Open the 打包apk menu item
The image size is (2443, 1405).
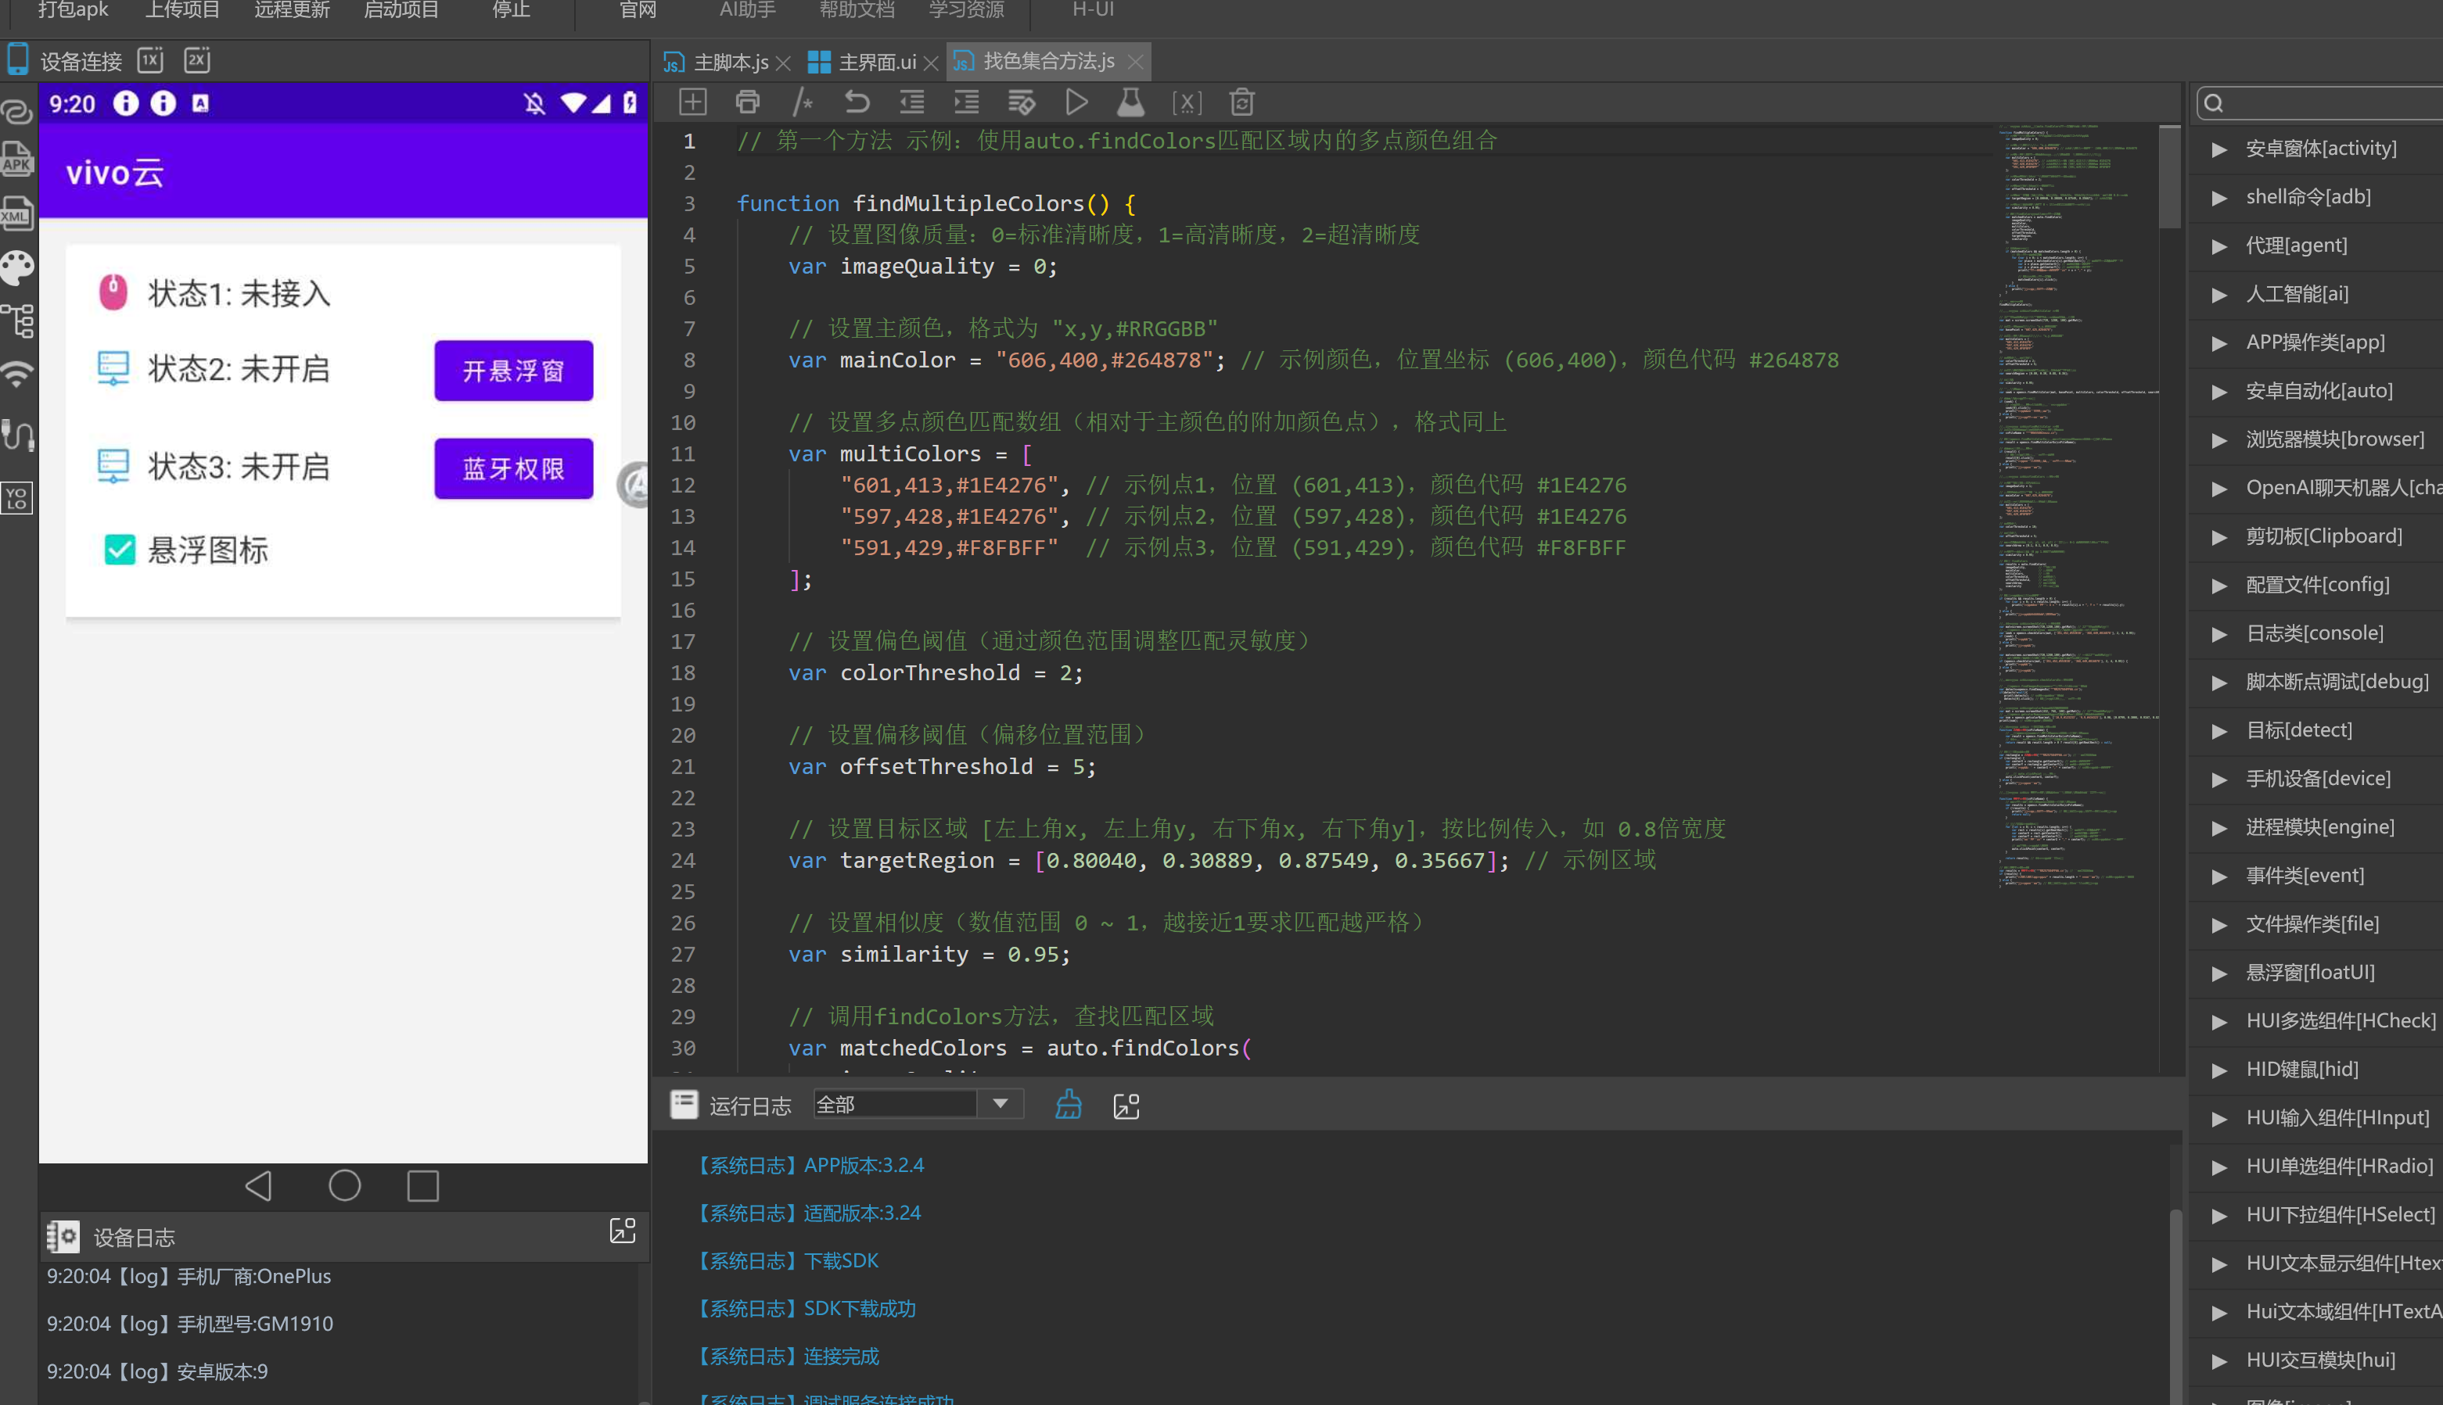(74, 9)
